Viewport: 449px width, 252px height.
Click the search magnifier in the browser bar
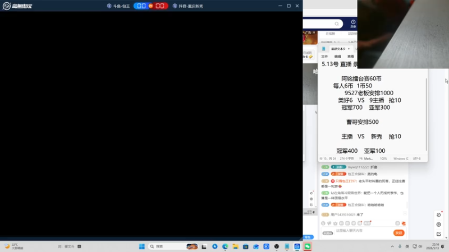[337, 24]
